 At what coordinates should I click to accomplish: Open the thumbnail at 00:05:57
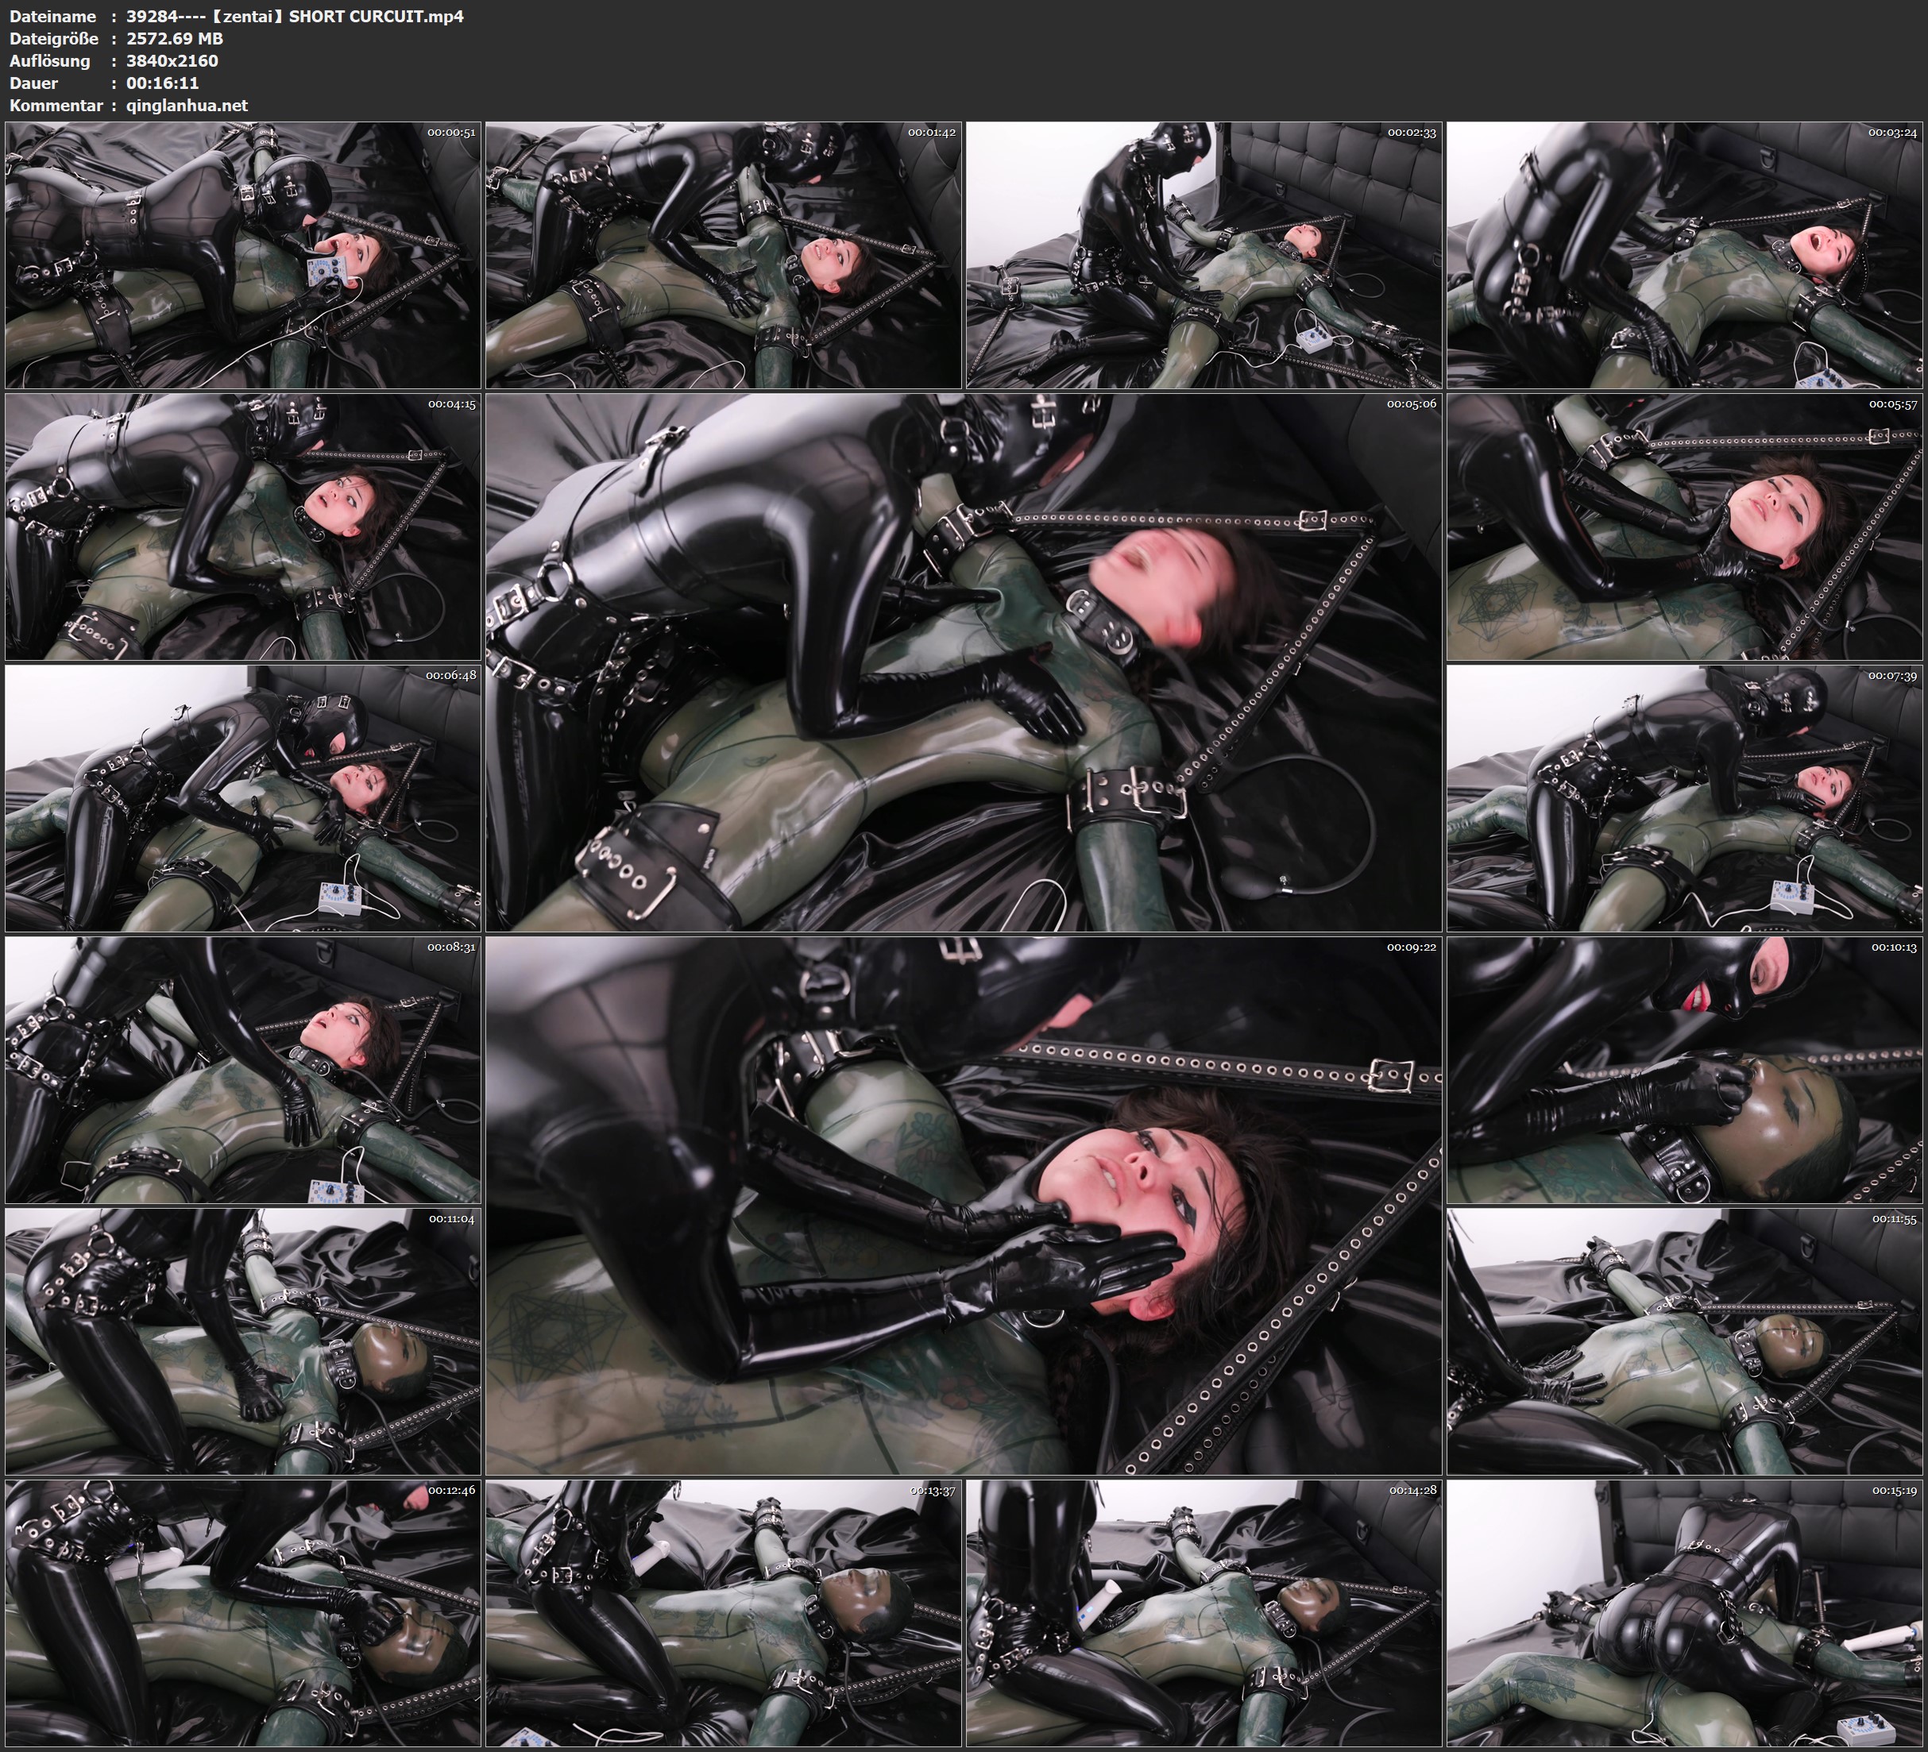[1684, 526]
